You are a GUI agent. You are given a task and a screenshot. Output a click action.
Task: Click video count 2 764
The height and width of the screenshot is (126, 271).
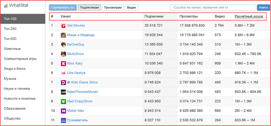coord(219,25)
